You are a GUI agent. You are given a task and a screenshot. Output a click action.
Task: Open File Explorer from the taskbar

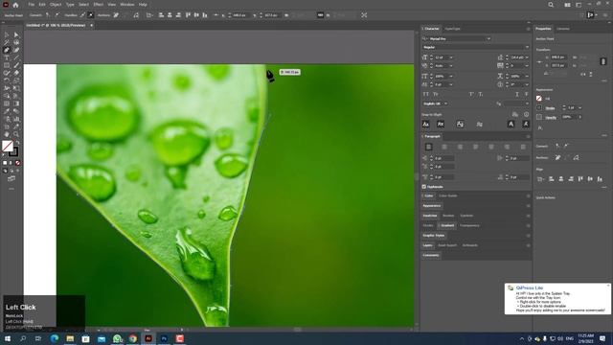tap(70, 338)
